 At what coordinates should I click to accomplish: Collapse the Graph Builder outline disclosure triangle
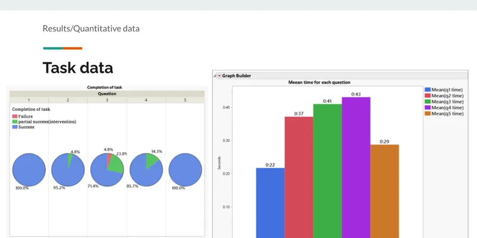(215, 76)
